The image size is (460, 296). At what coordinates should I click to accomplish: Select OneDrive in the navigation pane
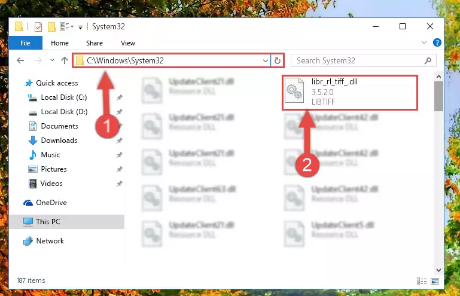point(51,203)
